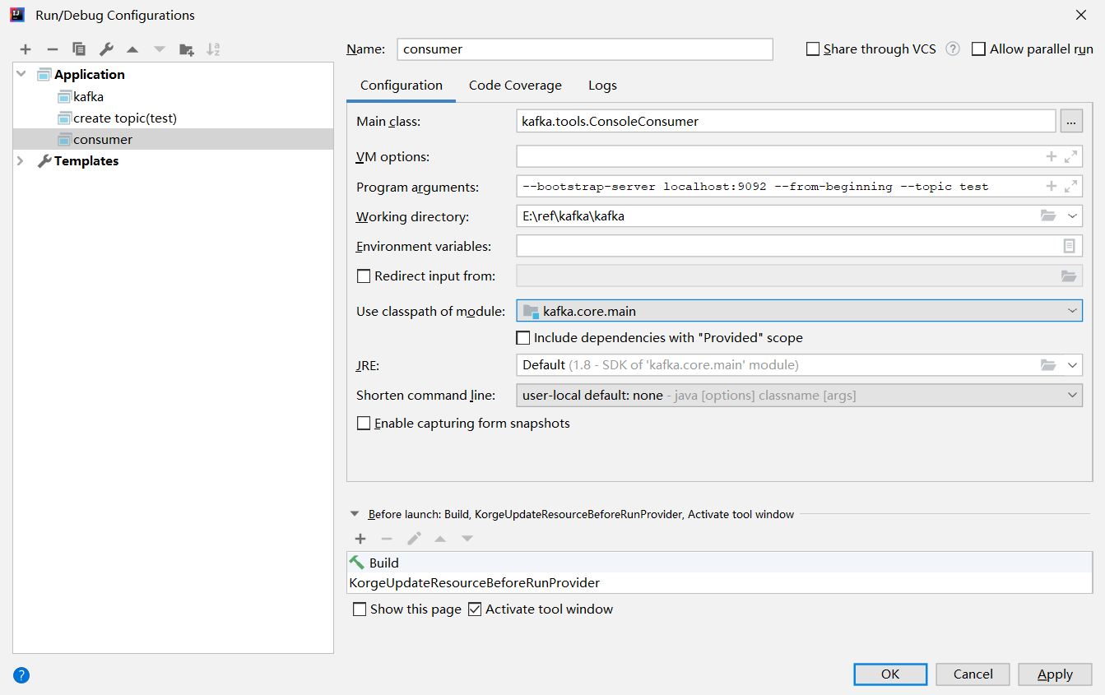Add before launch task plus icon

360,539
